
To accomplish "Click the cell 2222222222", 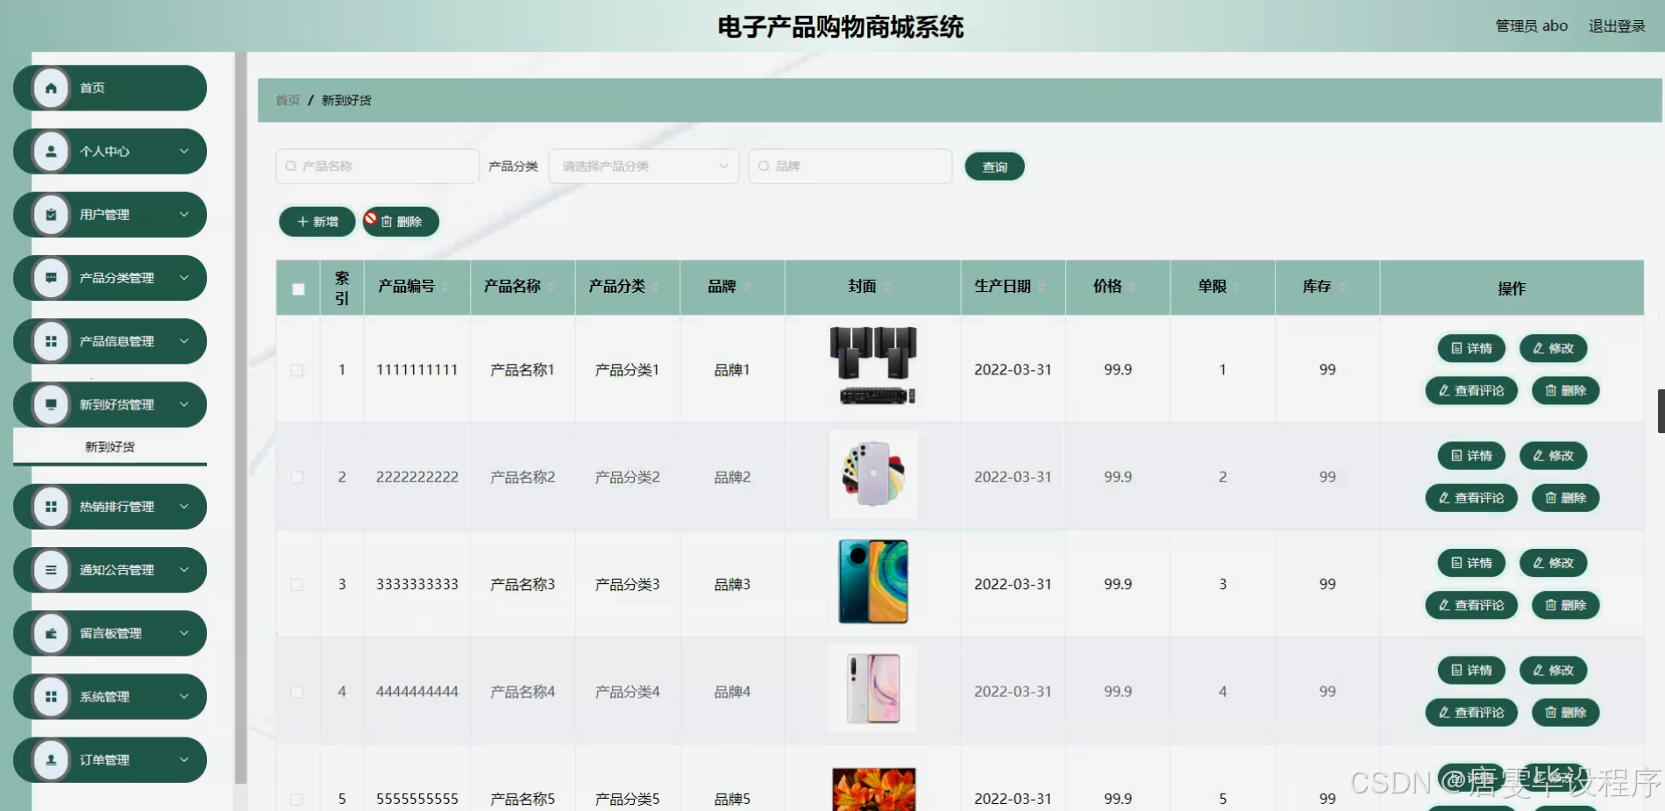I will [417, 477].
